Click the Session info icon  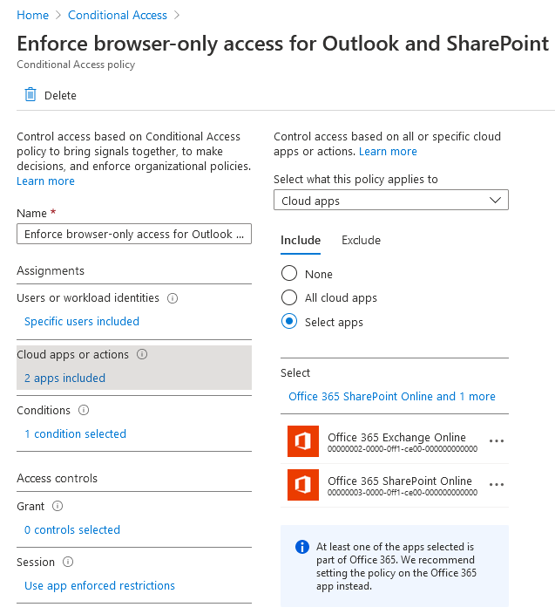68,562
